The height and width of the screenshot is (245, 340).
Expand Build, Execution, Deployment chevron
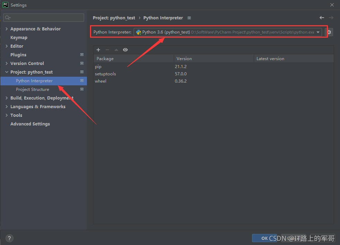(7, 98)
